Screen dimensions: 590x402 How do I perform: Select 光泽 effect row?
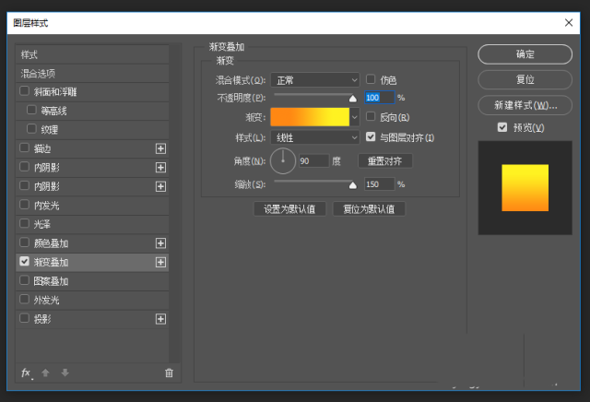pyautogui.click(x=92, y=224)
